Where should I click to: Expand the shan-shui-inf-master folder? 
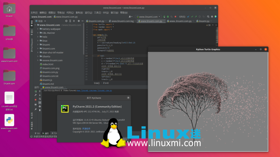tap(38, 52)
